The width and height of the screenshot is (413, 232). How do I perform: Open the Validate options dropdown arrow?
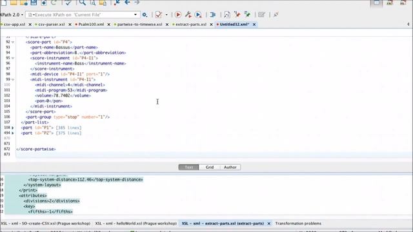pyautogui.click(x=166, y=15)
